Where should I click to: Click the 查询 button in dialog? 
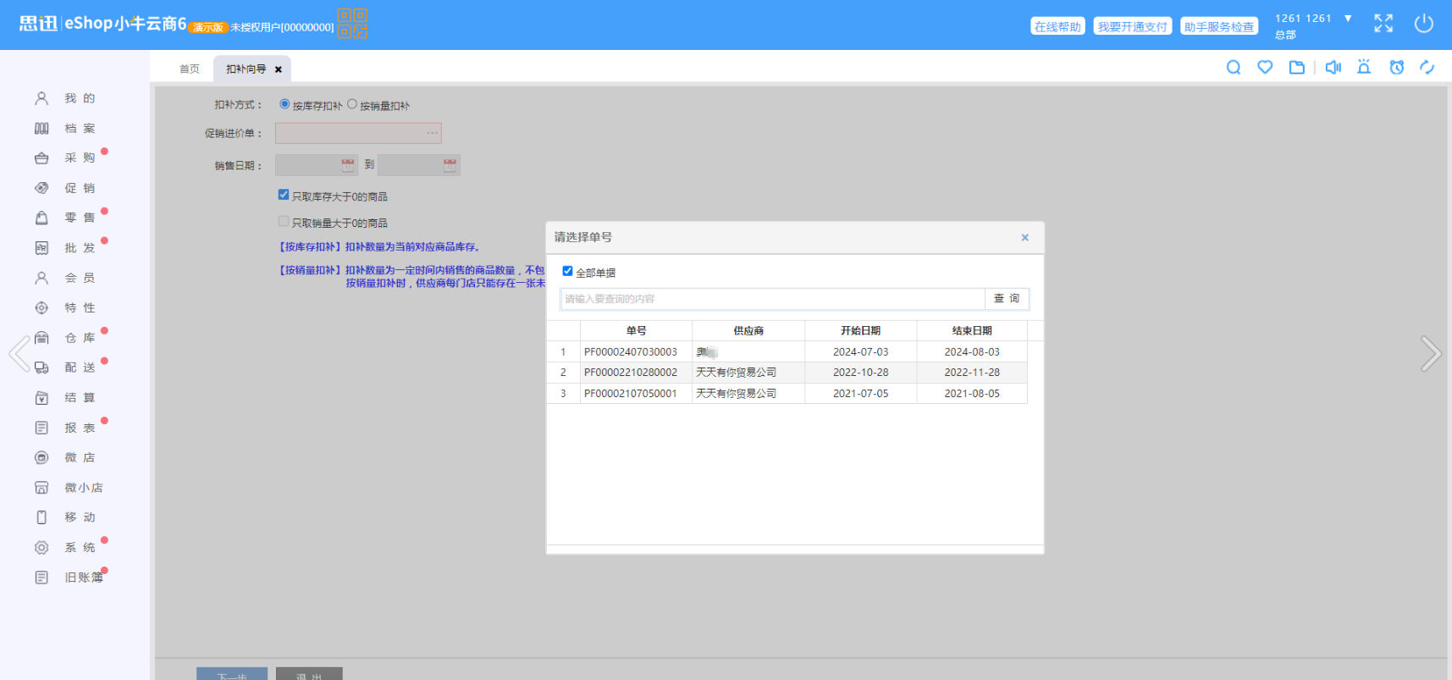1007,299
